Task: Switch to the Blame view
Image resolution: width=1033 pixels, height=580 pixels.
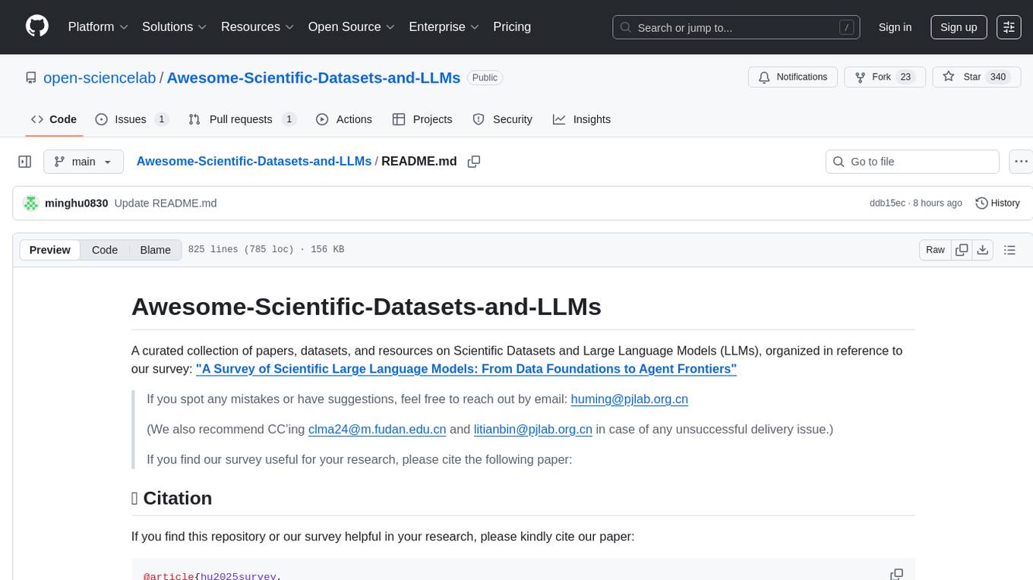Action: [x=155, y=250]
